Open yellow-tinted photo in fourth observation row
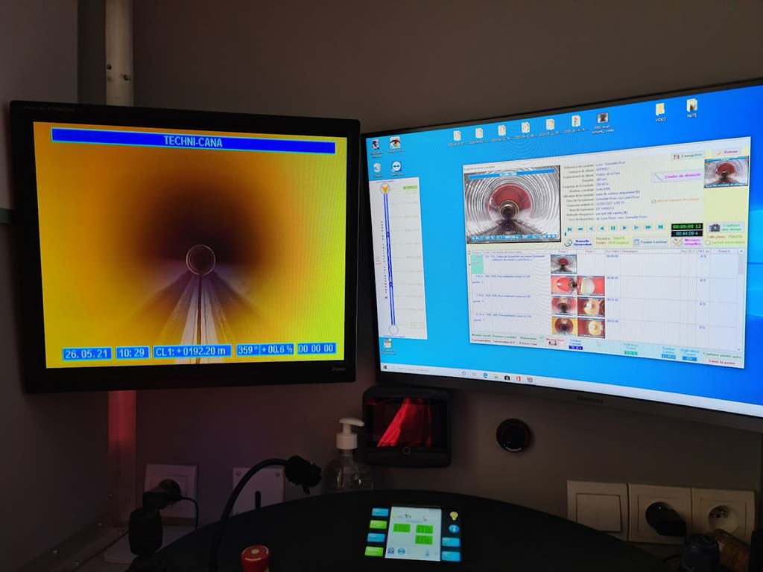This screenshot has height=572, width=763. coord(565,325)
